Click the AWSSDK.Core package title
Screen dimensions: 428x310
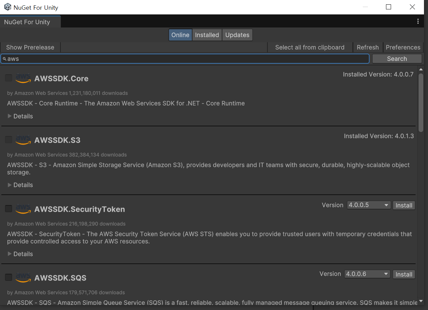click(61, 78)
